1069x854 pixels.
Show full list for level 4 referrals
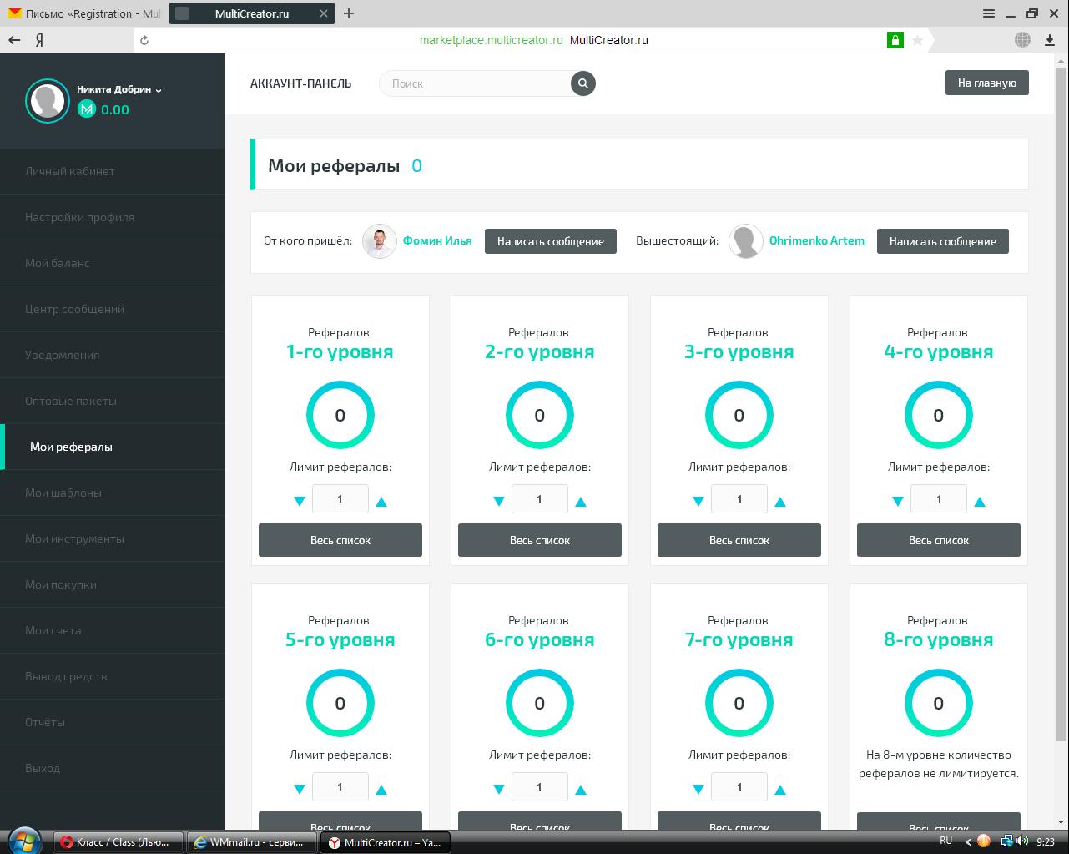coord(939,540)
